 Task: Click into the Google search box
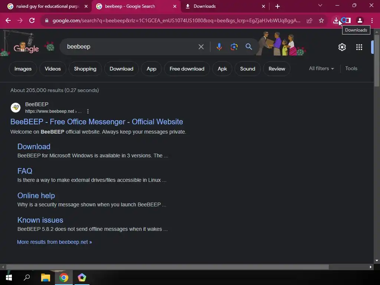(131, 47)
